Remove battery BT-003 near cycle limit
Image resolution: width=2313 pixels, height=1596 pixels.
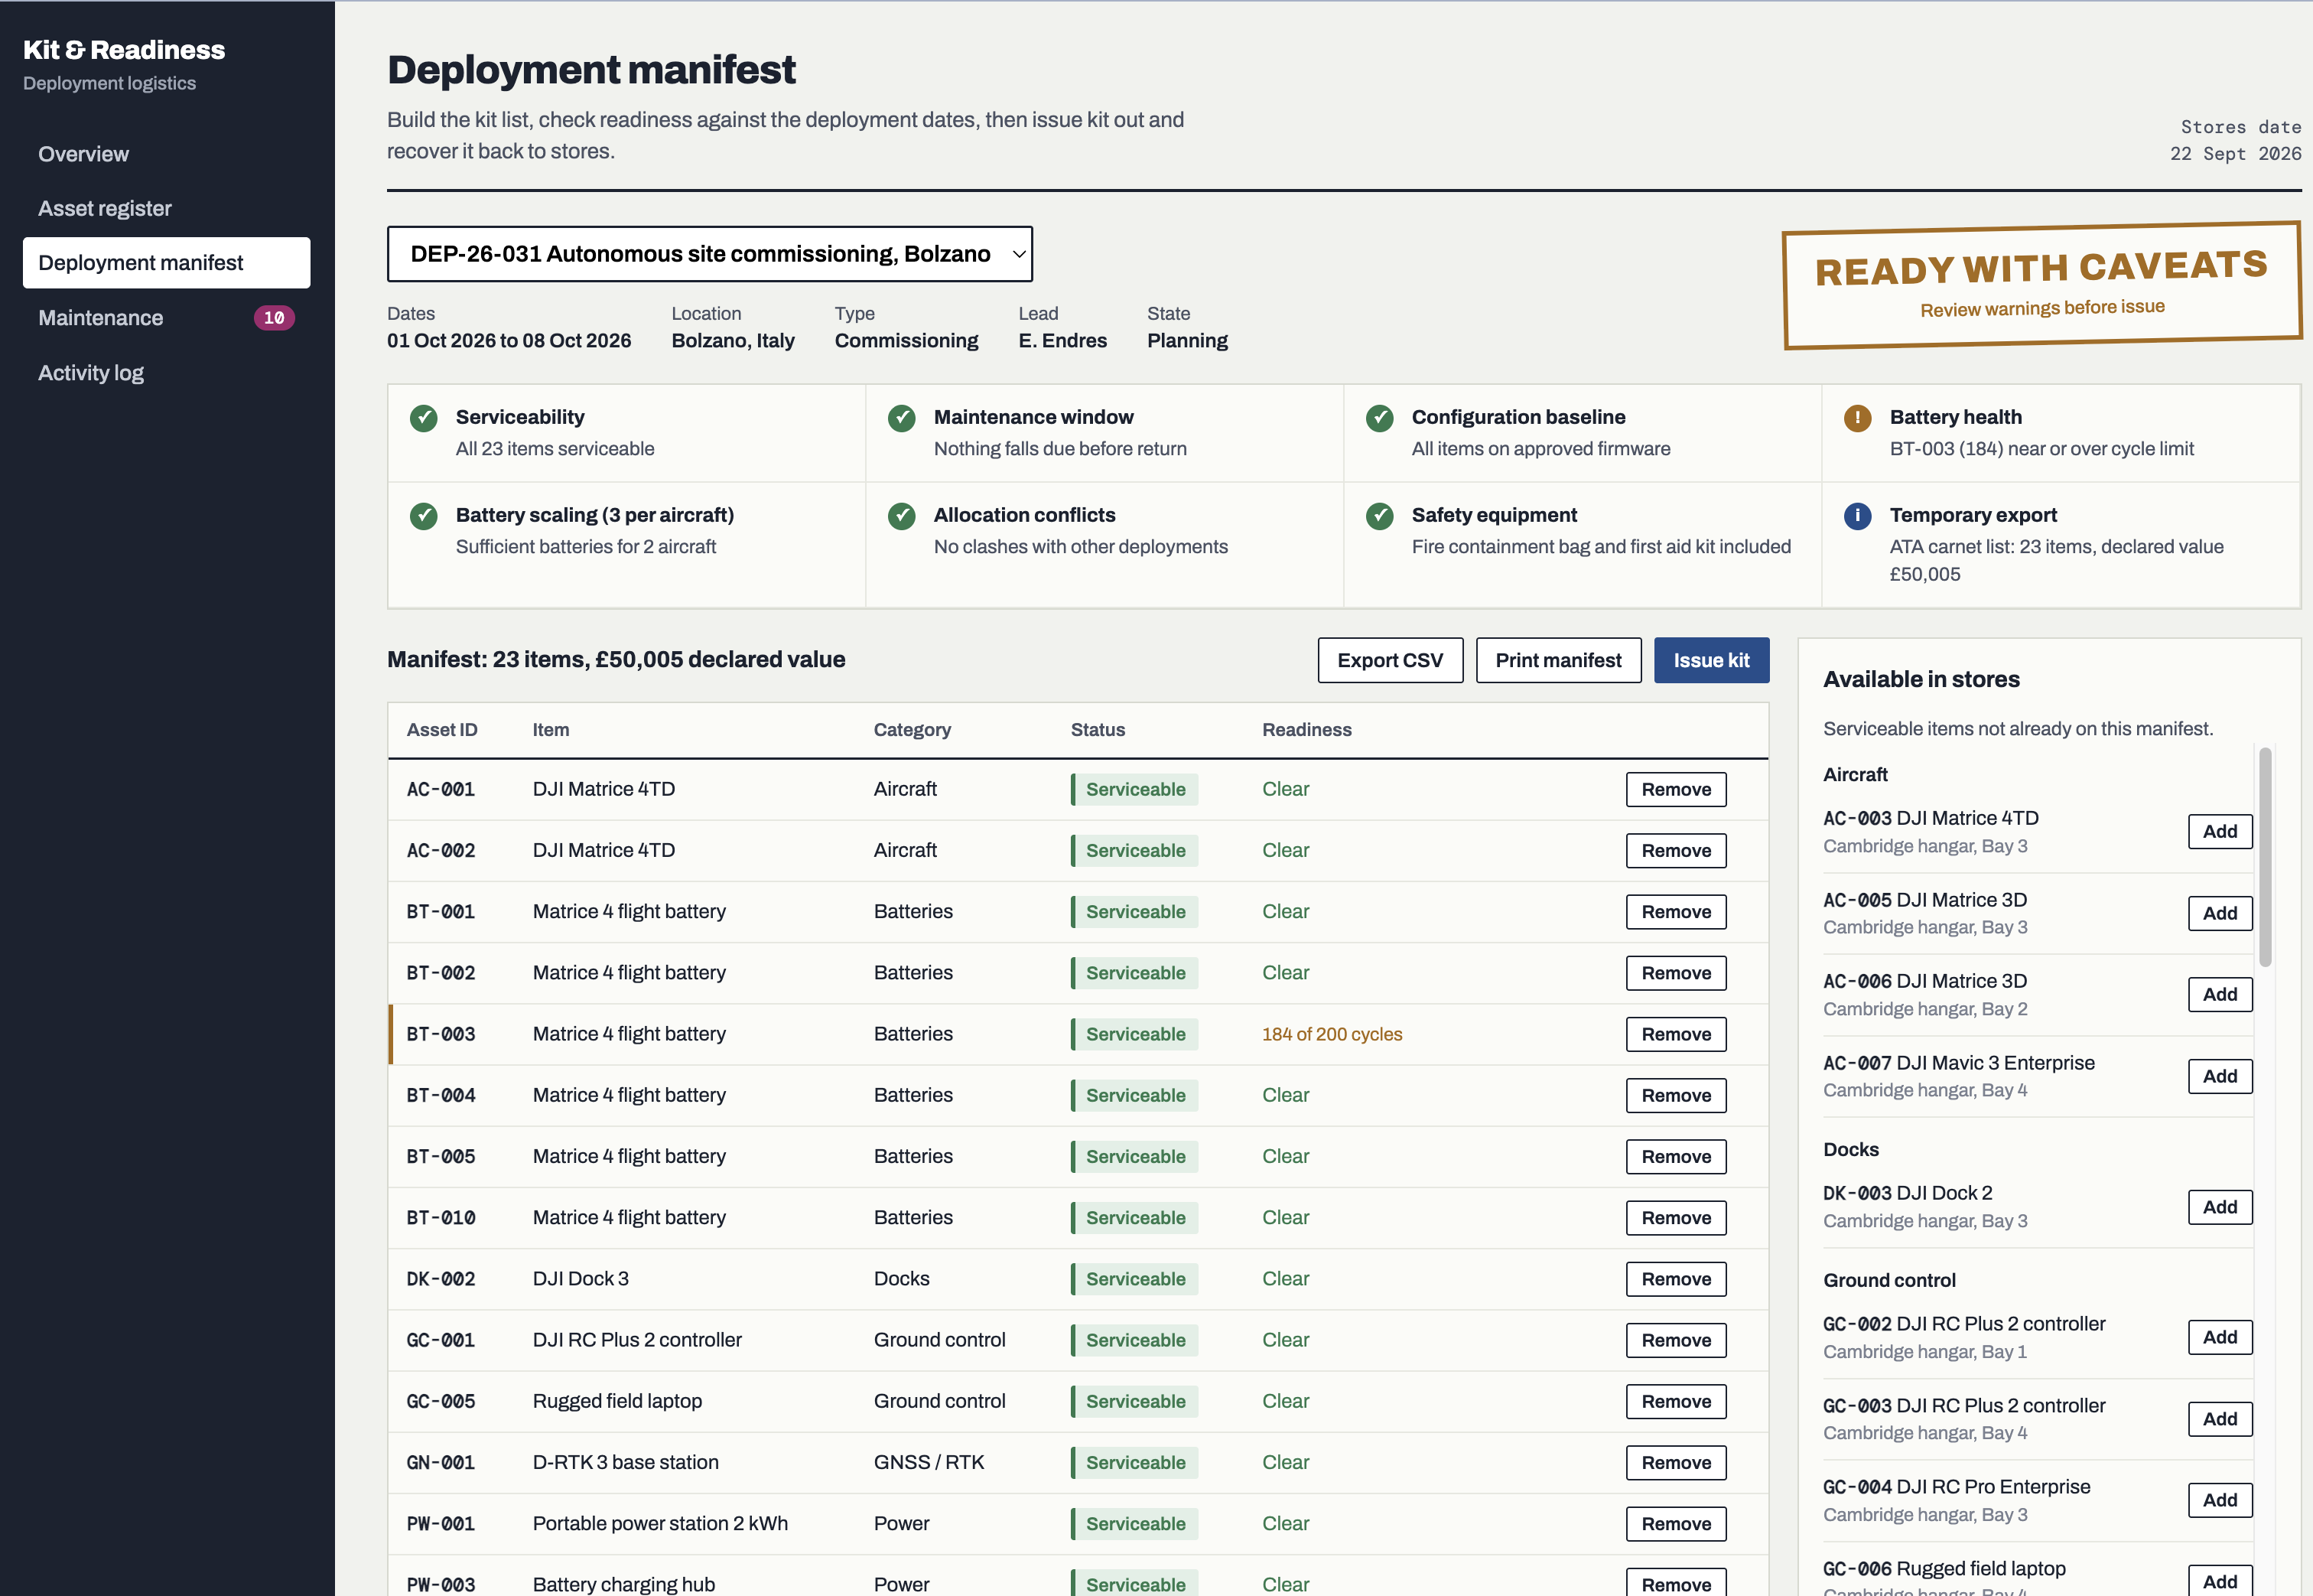click(1675, 1034)
